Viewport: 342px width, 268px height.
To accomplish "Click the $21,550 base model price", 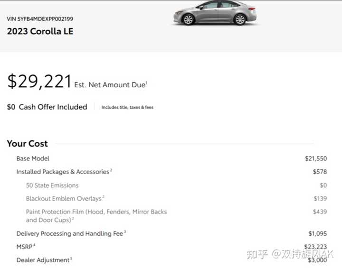I will 316,158.
